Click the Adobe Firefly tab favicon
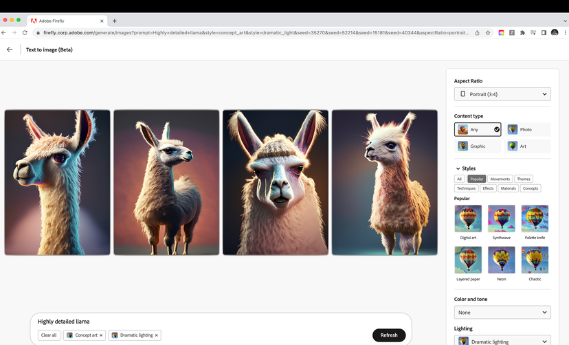 [34, 21]
